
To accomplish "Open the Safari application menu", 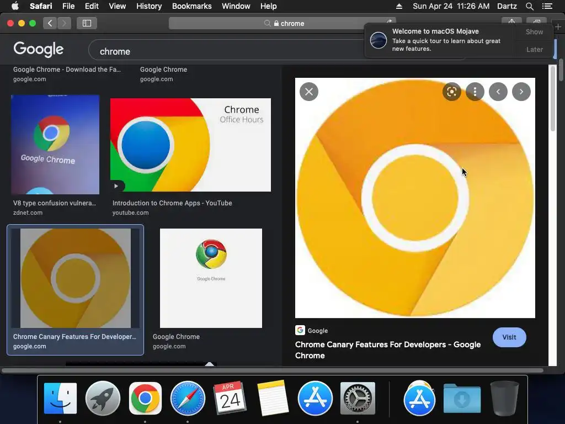I will point(41,6).
